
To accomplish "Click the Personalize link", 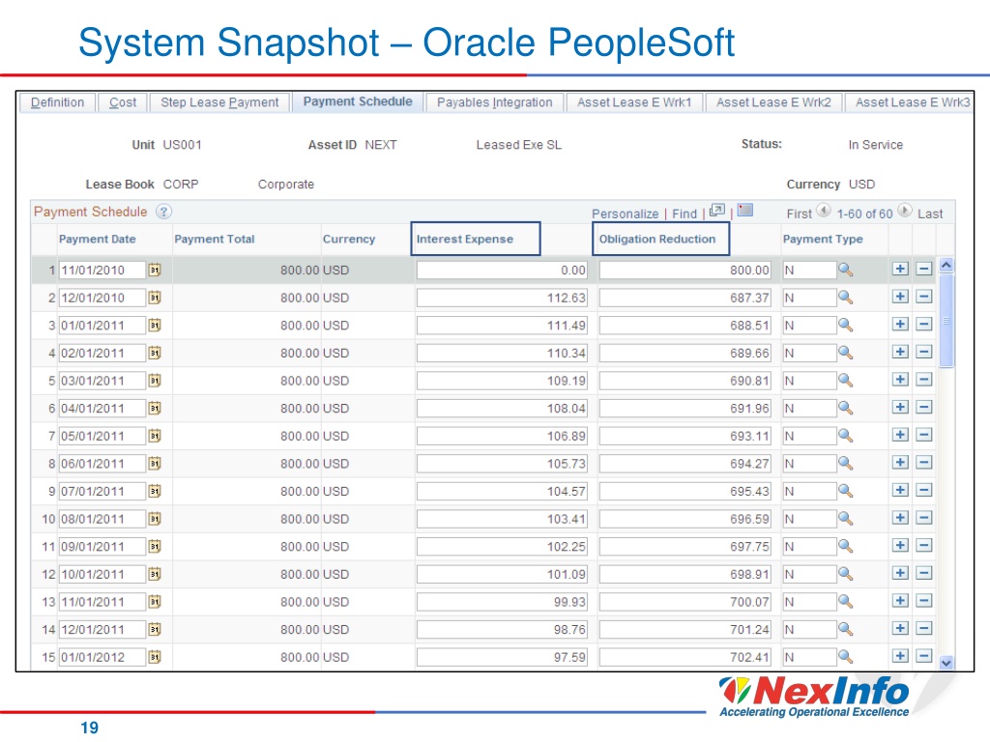I will pos(626,214).
